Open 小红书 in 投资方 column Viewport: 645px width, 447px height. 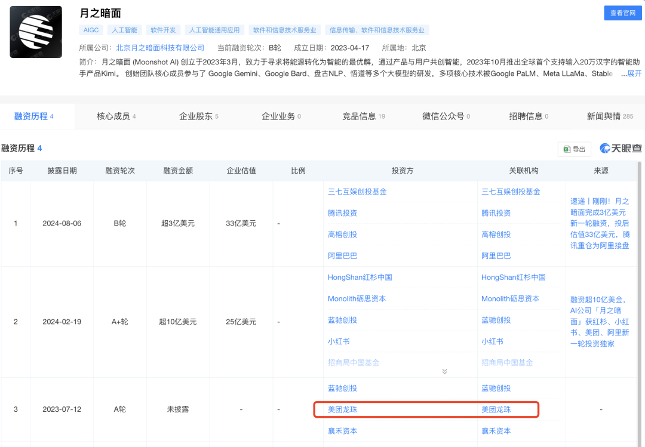[x=339, y=341]
